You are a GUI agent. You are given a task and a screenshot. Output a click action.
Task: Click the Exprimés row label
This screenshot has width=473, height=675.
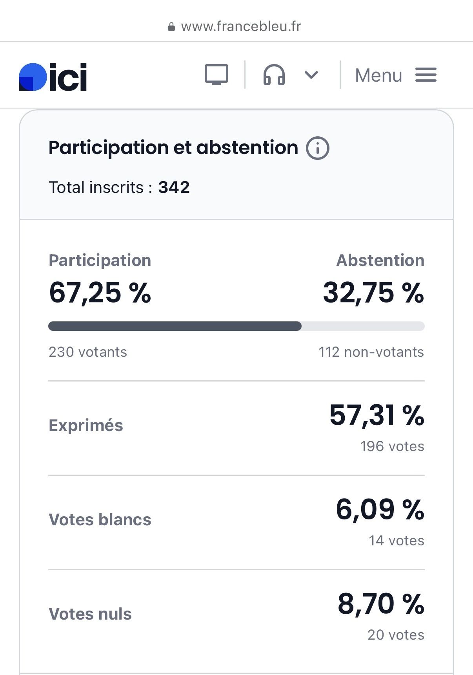click(86, 425)
